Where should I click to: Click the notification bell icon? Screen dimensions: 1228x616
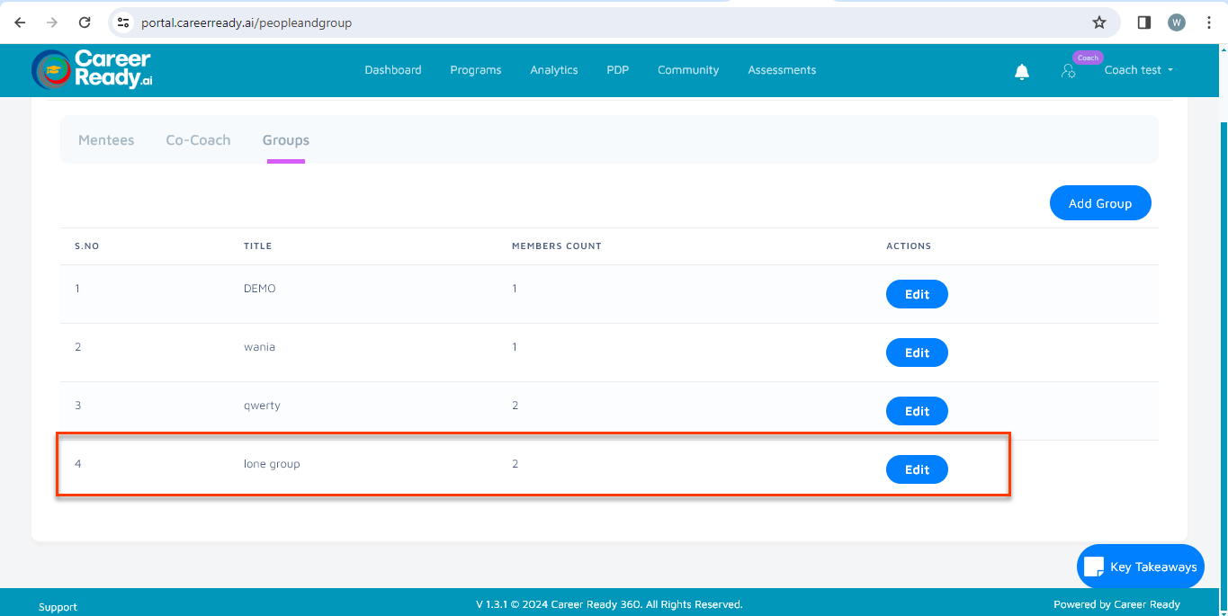1021,72
